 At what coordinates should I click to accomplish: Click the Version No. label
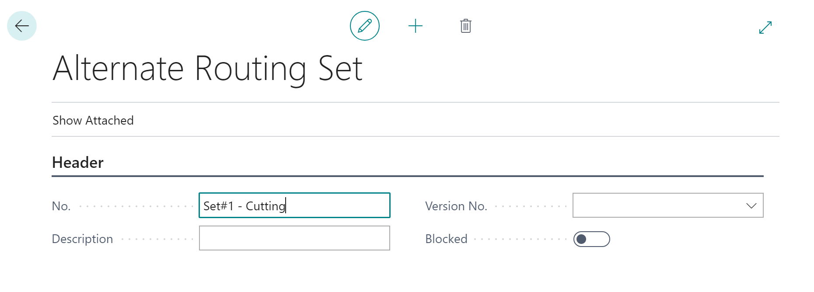pos(456,206)
